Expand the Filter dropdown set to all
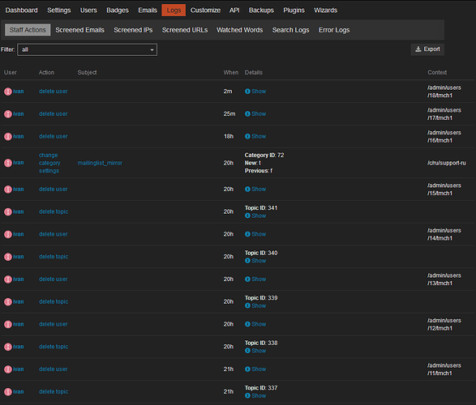Viewport: 476px width, 405px height. coord(88,49)
